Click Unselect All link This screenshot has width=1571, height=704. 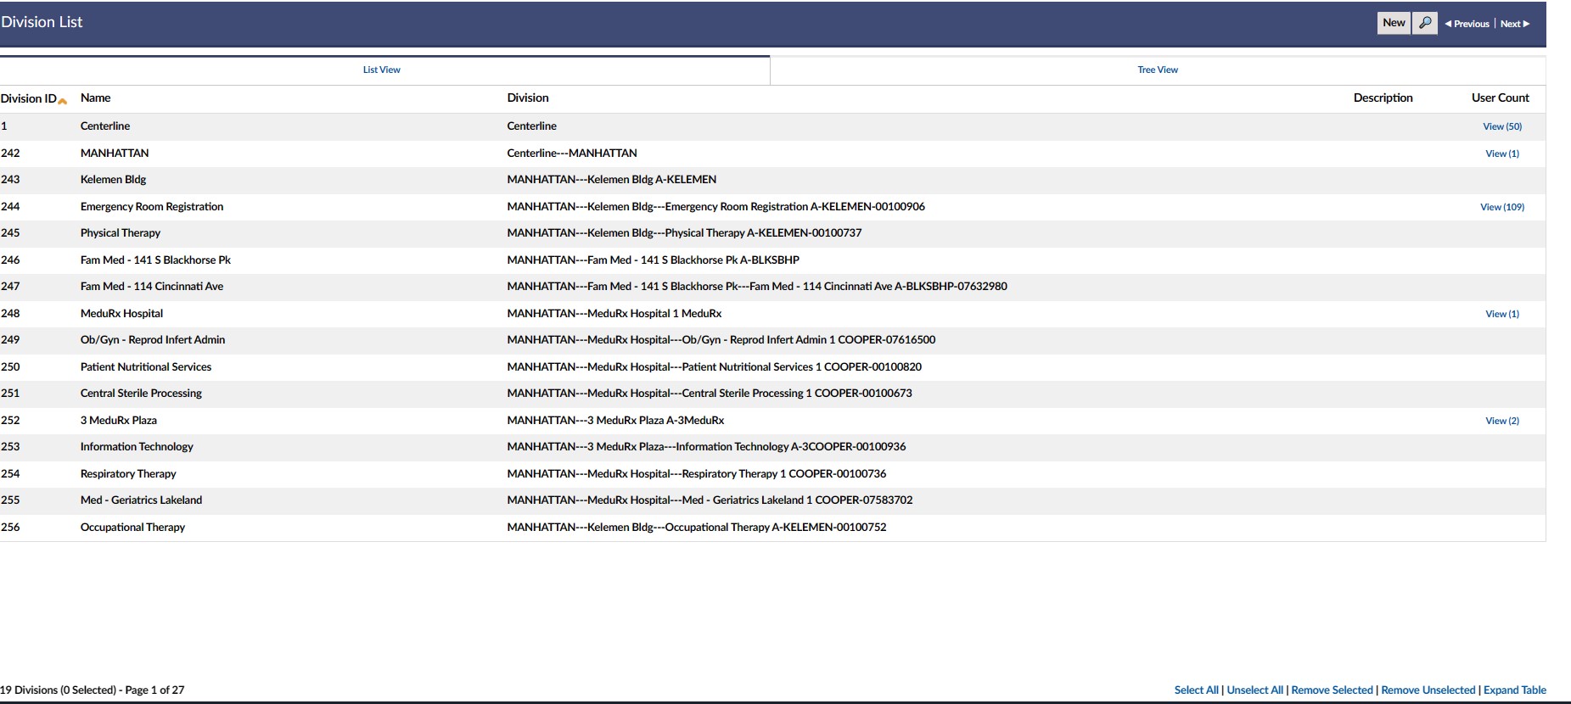click(x=1254, y=690)
